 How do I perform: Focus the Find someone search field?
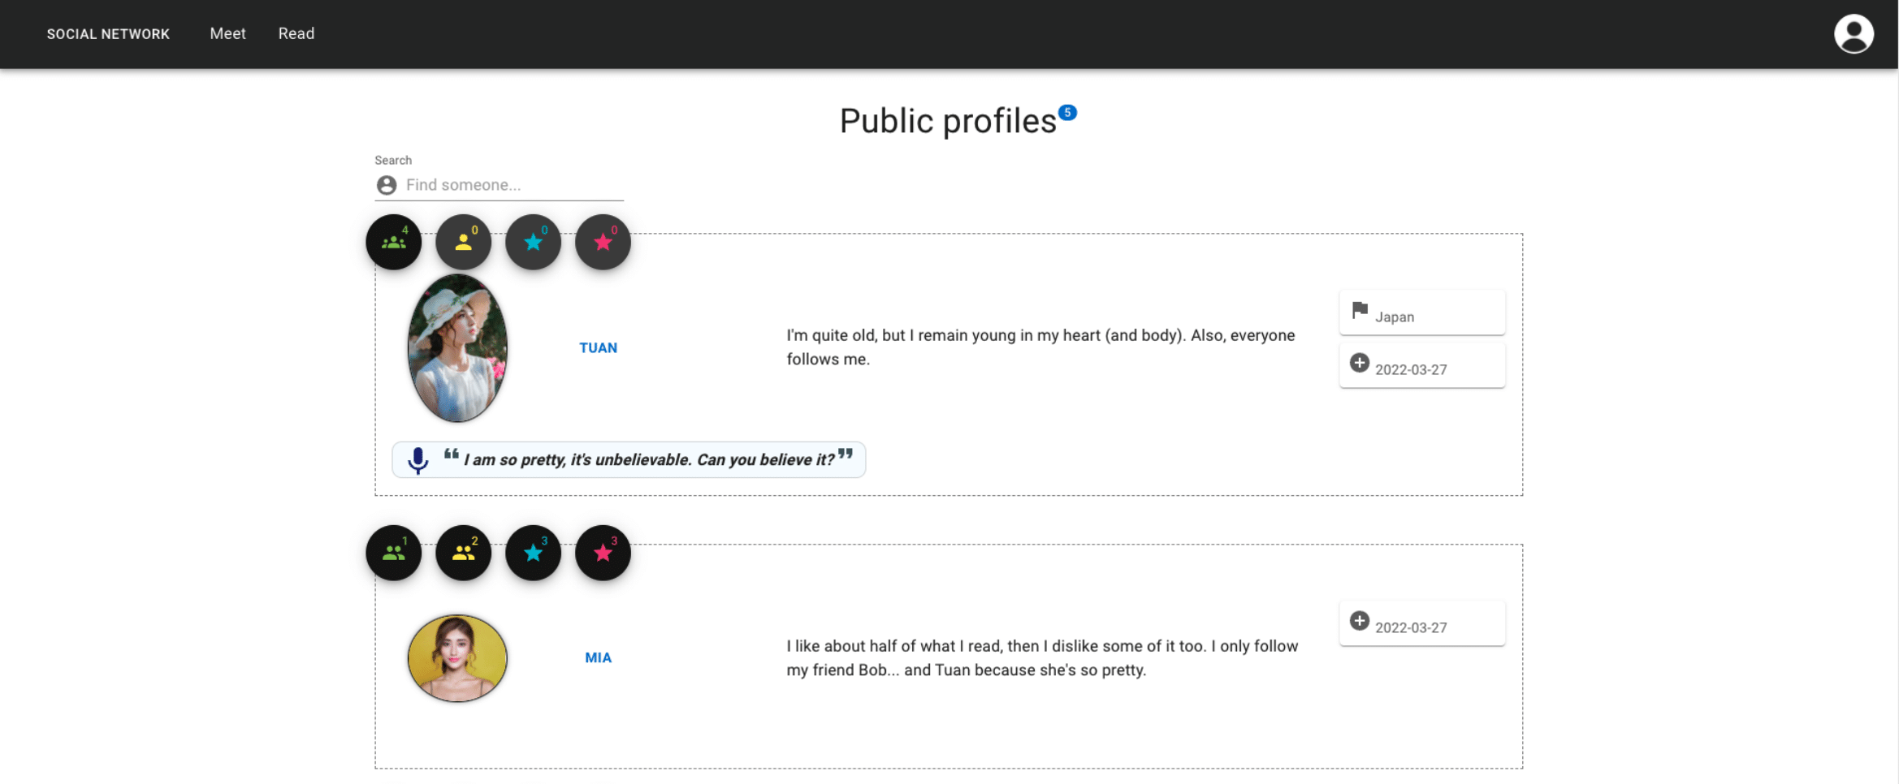point(512,185)
